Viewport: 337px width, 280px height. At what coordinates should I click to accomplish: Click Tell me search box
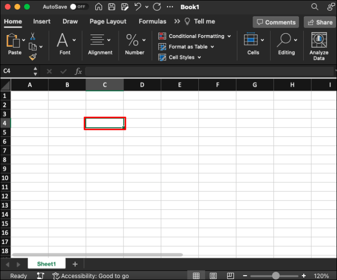pyautogui.click(x=200, y=21)
